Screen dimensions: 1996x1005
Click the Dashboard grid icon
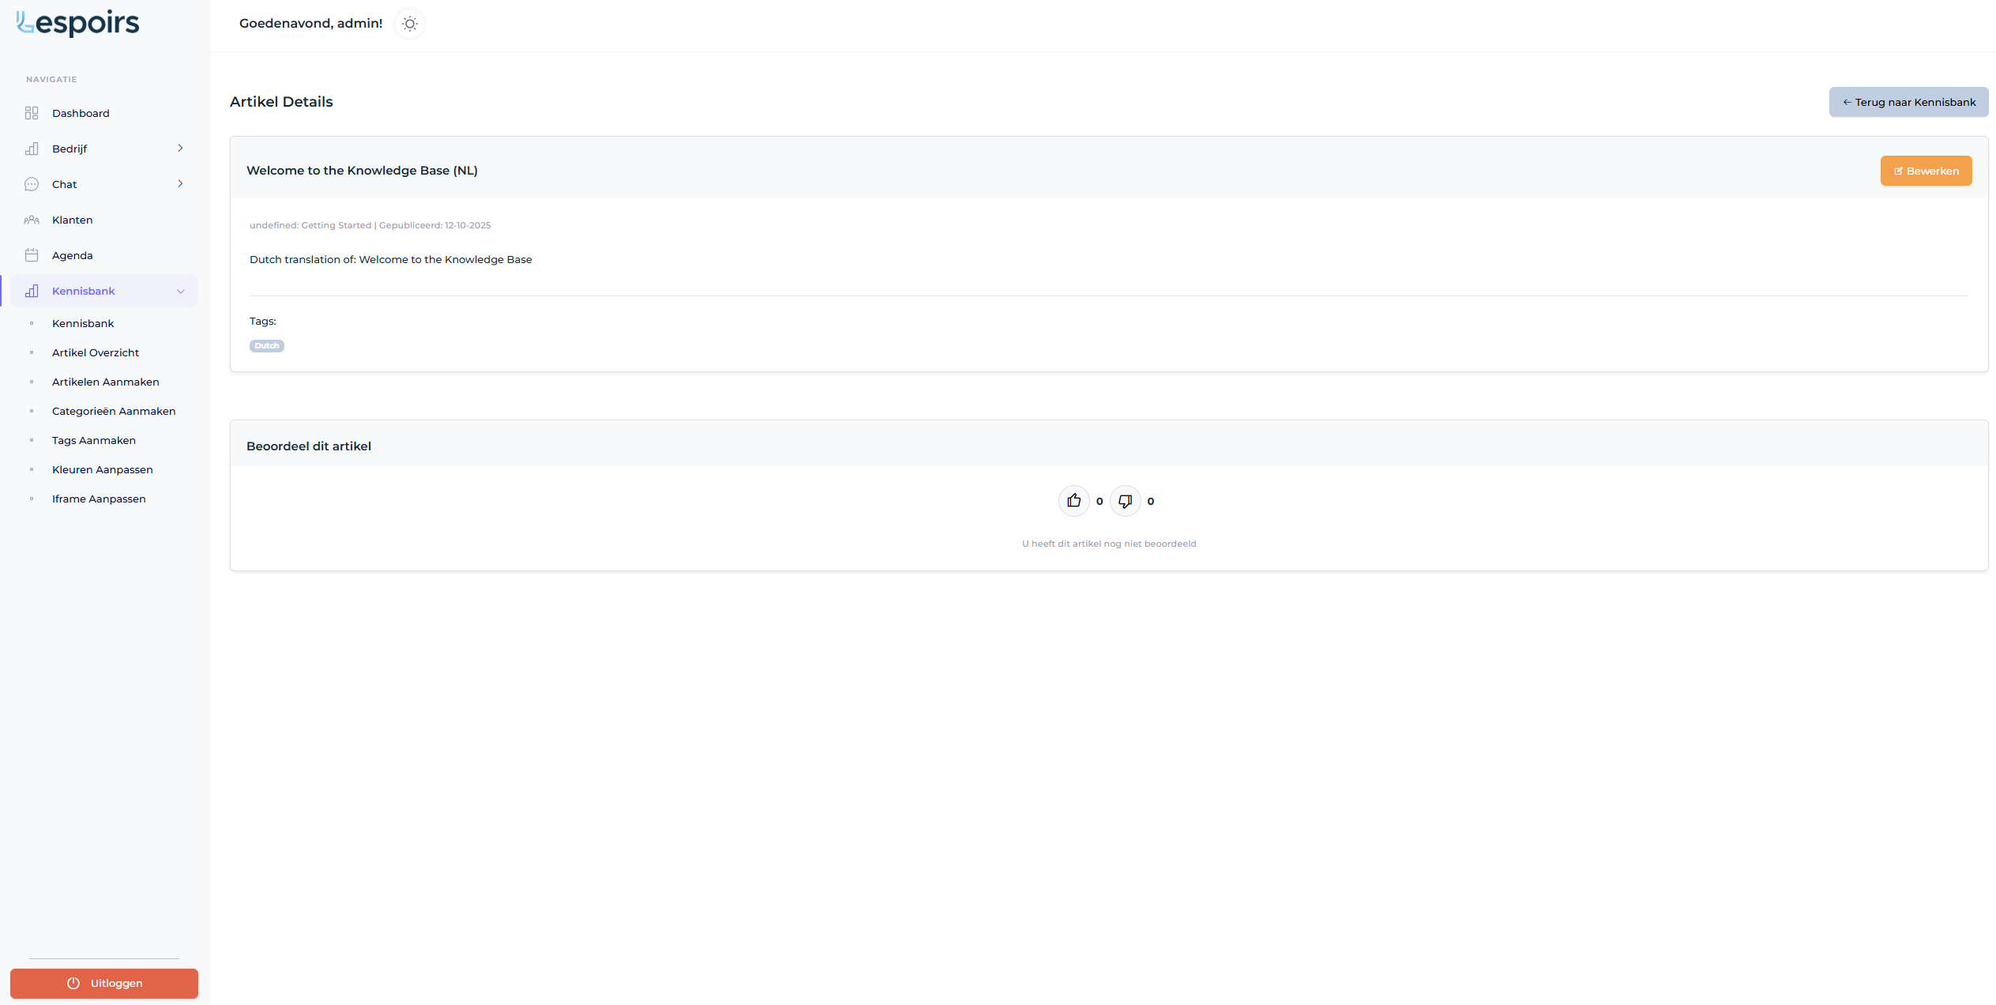point(32,113)
